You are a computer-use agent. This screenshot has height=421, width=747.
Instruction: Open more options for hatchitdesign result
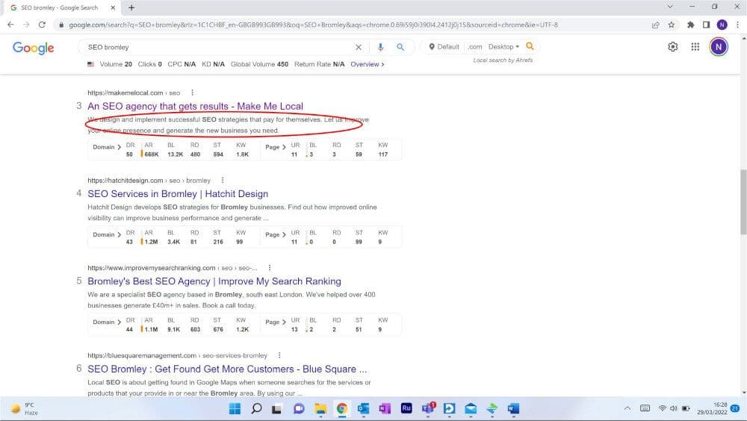pos(223,181)
